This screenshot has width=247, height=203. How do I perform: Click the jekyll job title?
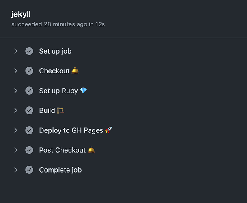coord(21,14)
